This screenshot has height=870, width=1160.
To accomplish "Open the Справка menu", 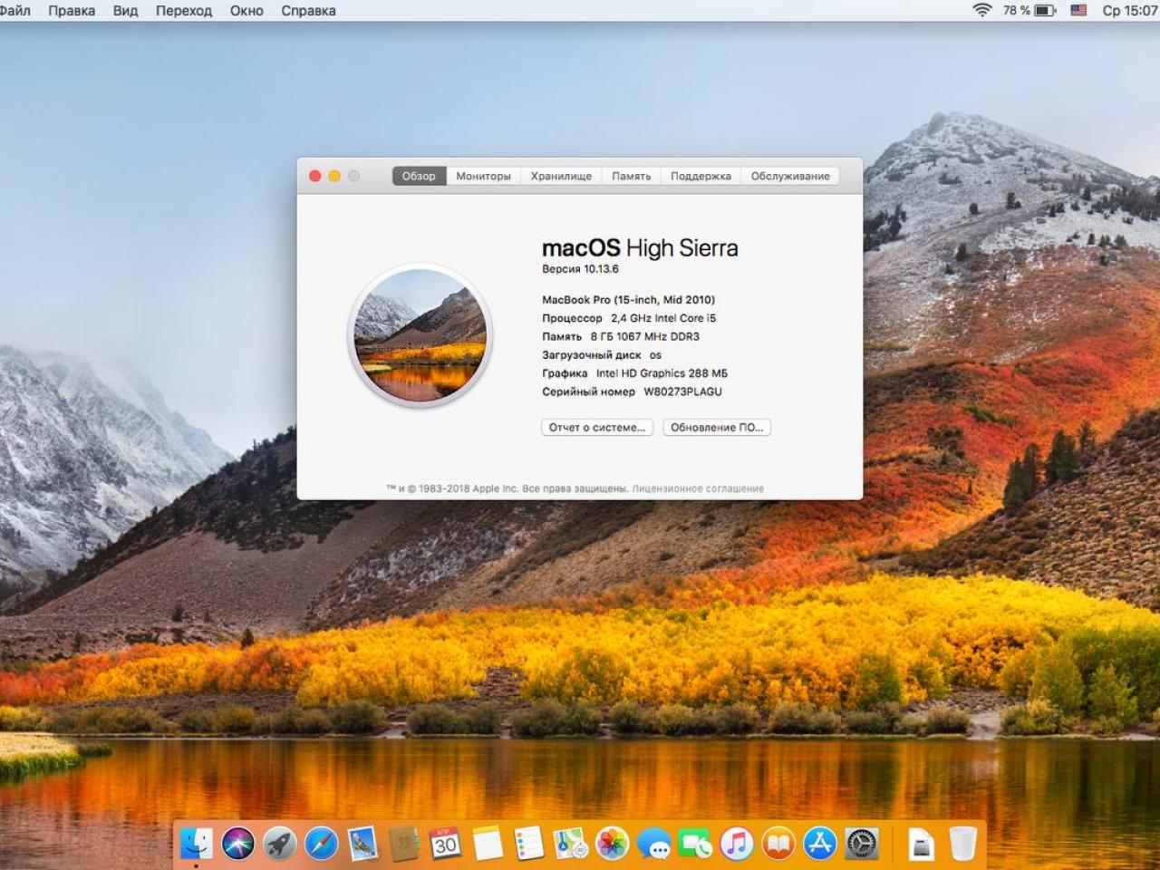I will point(308,11).
